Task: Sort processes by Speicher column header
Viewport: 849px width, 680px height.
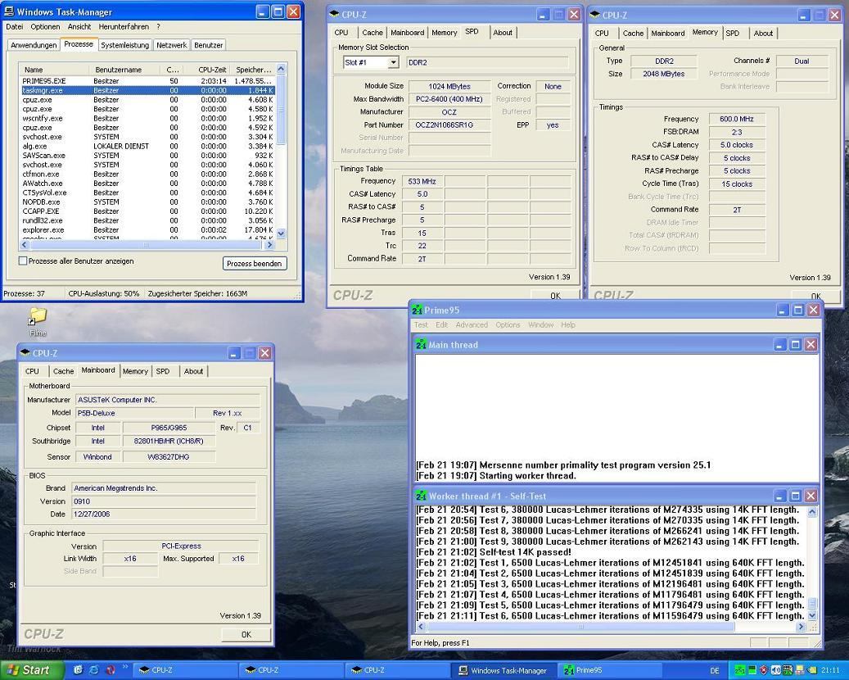Action: coord(253,70)
